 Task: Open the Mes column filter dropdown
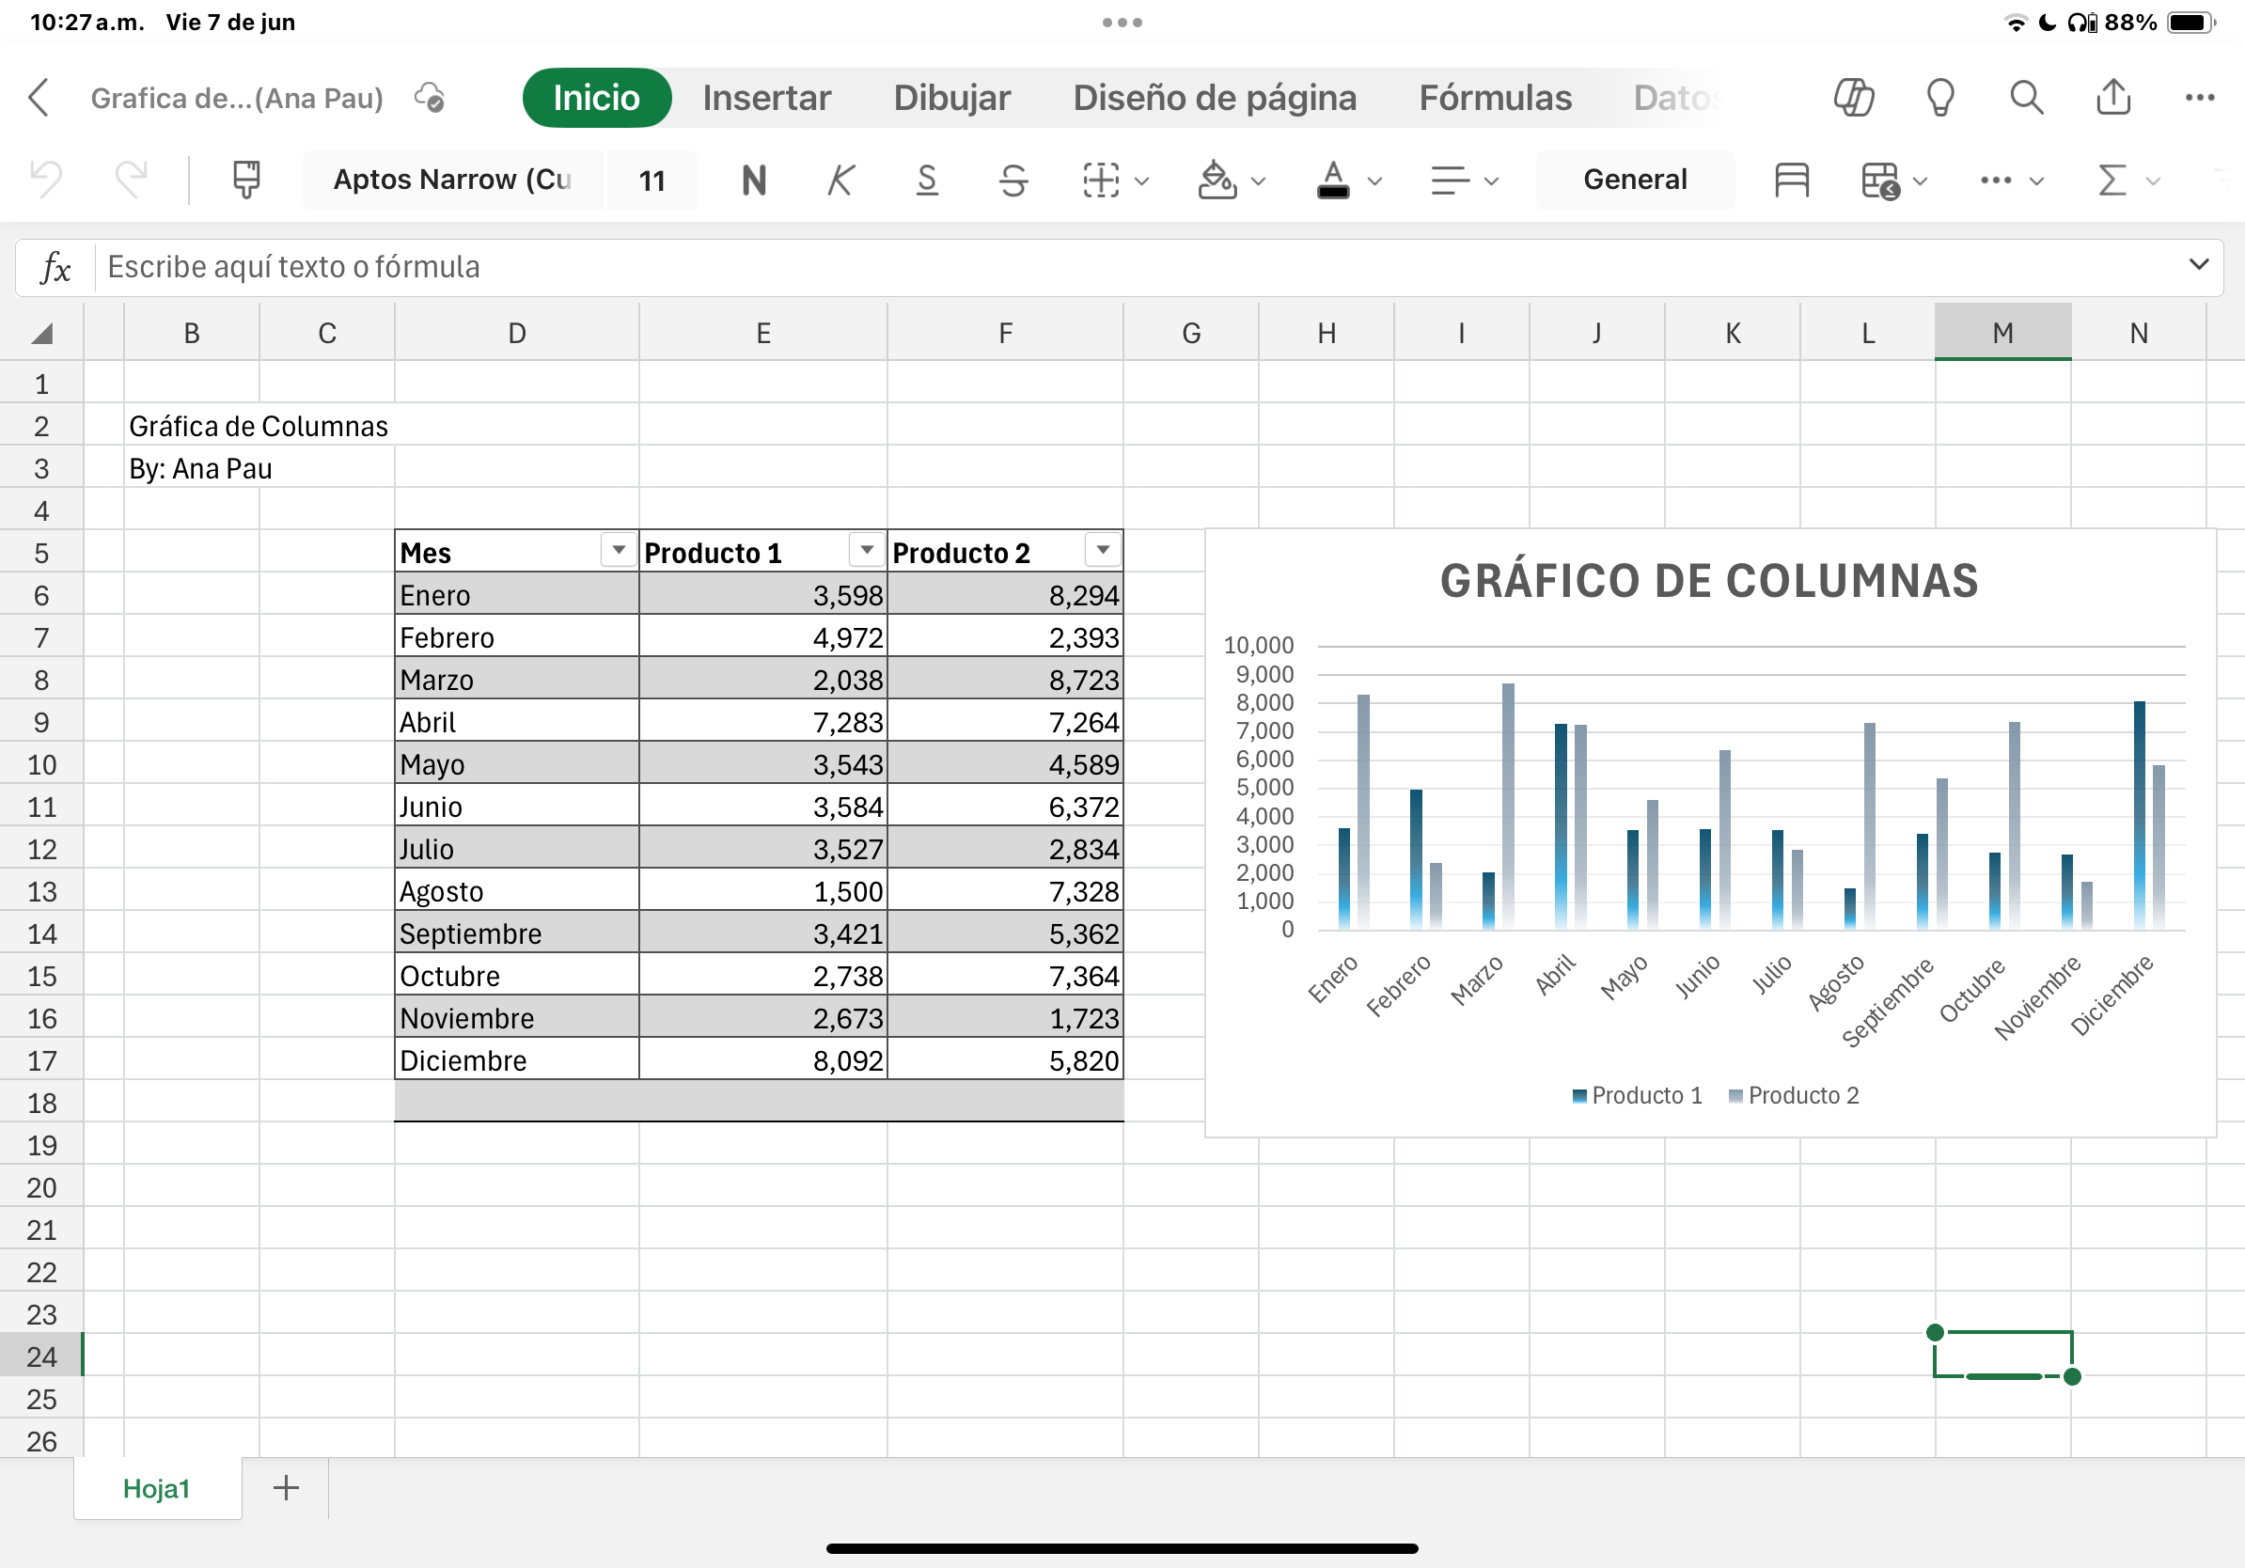pyautogui.click(x=618, y=550)
